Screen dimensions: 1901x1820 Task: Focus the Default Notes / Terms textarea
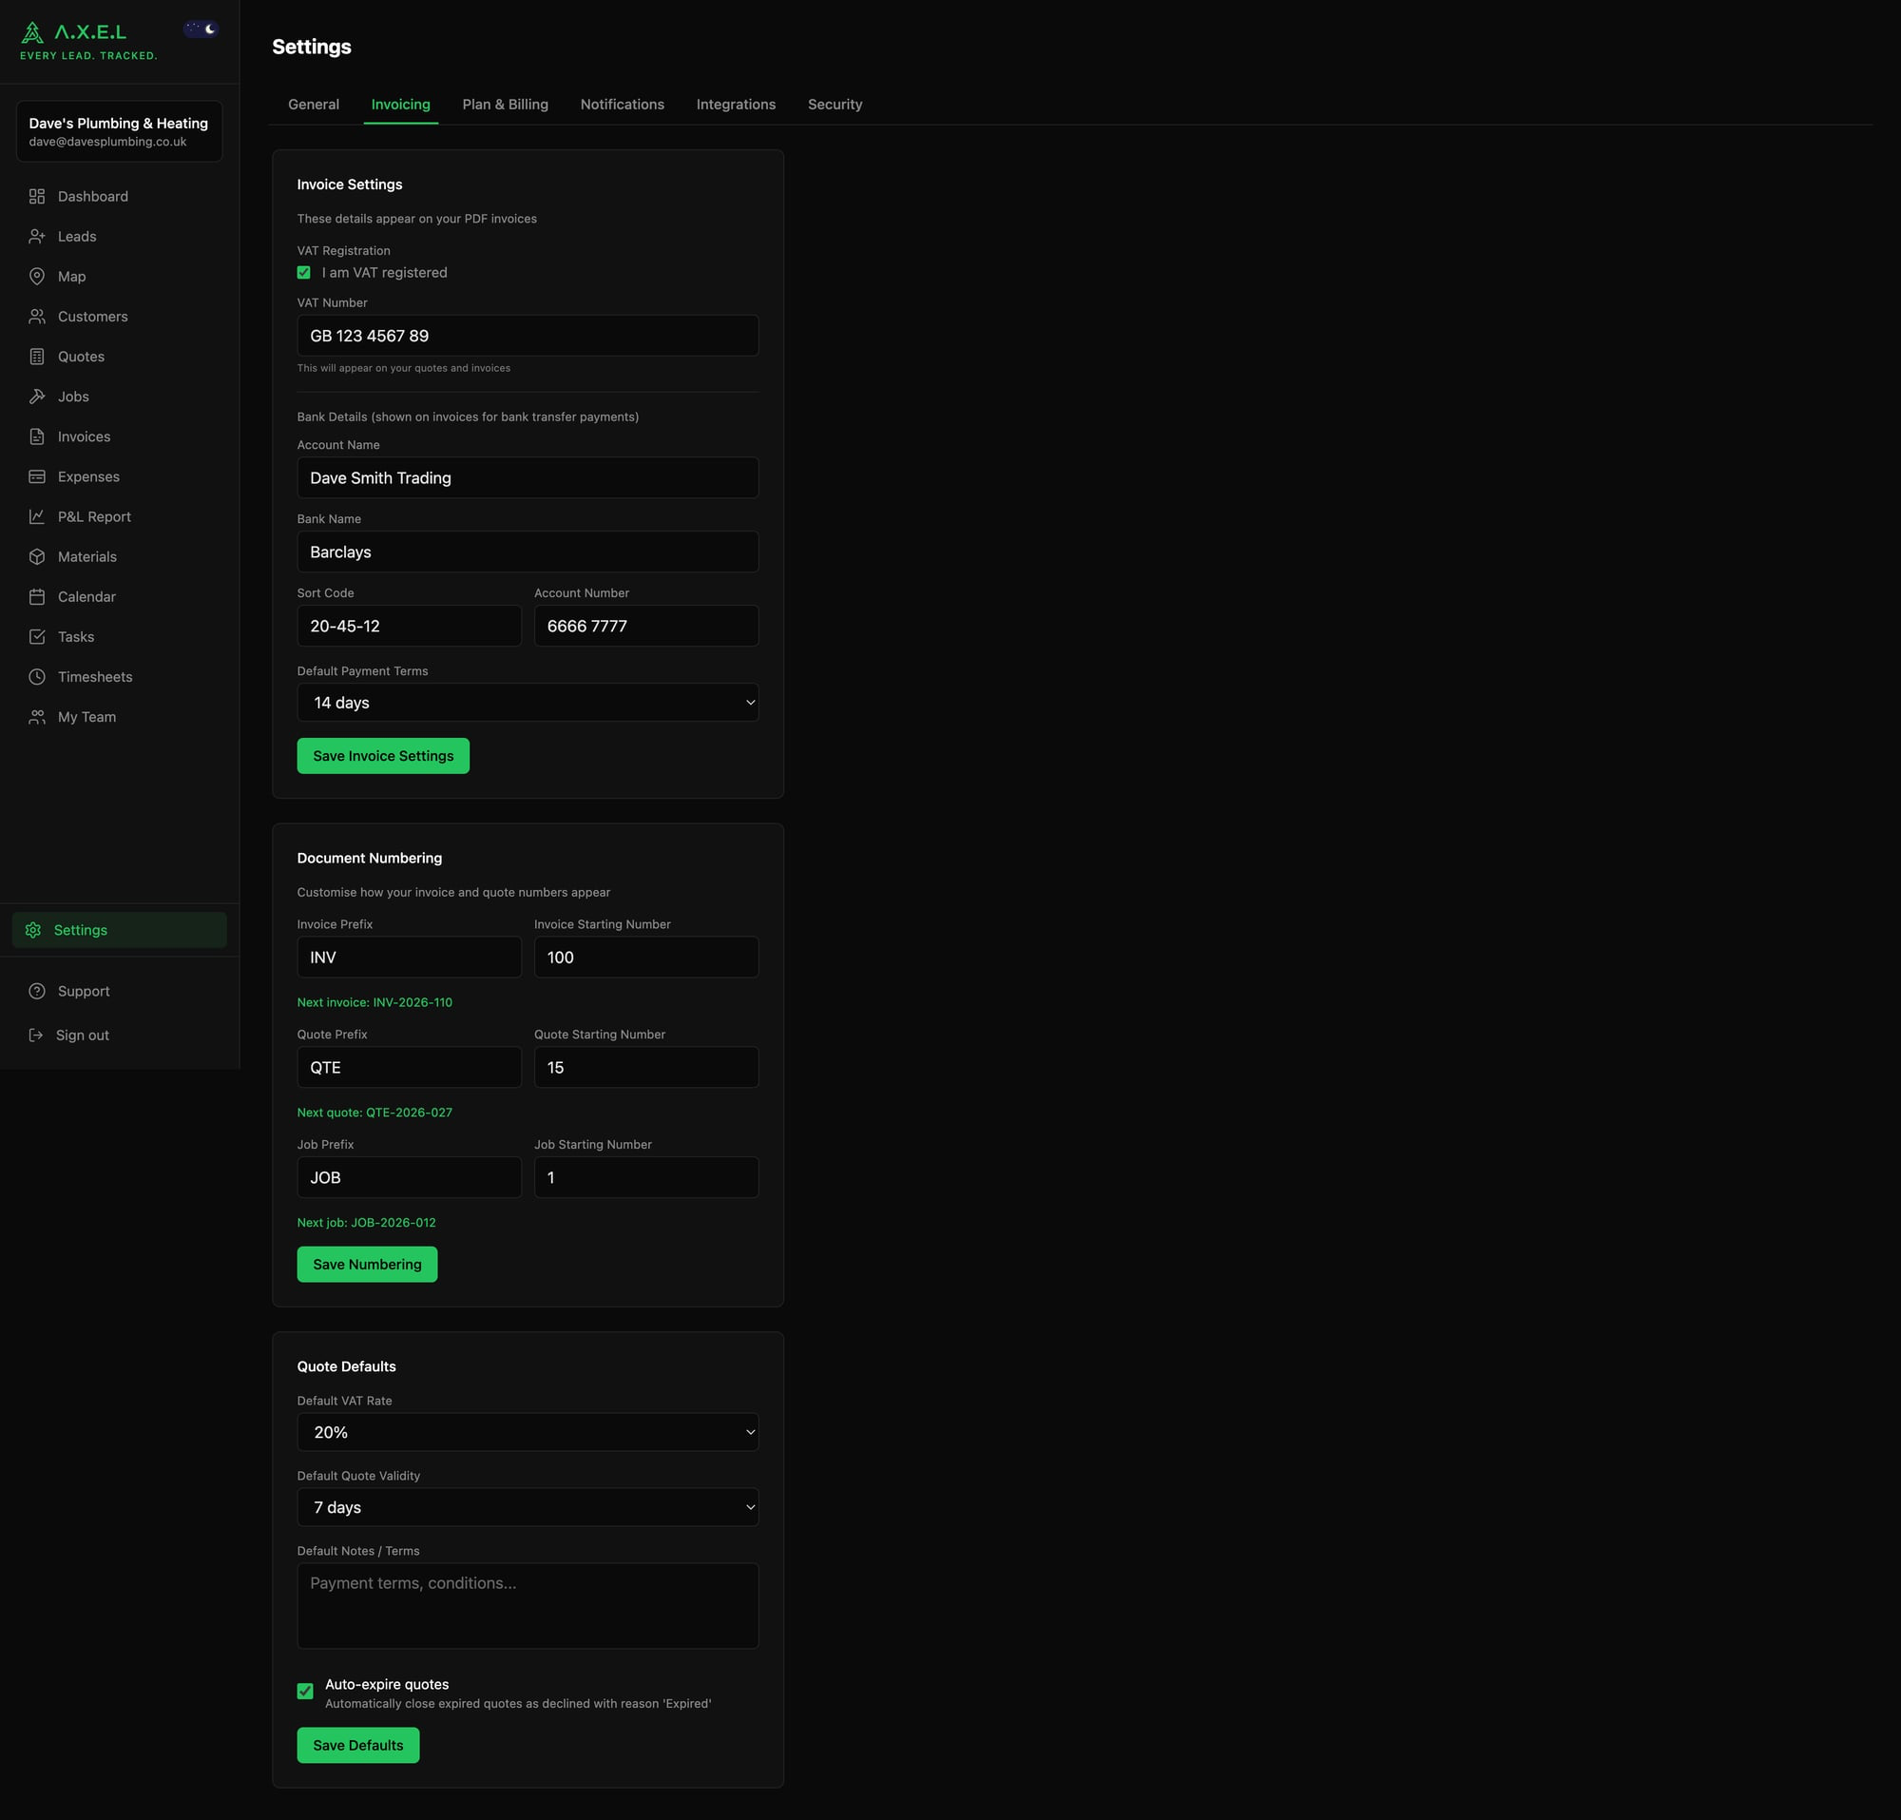point(528,1606)
